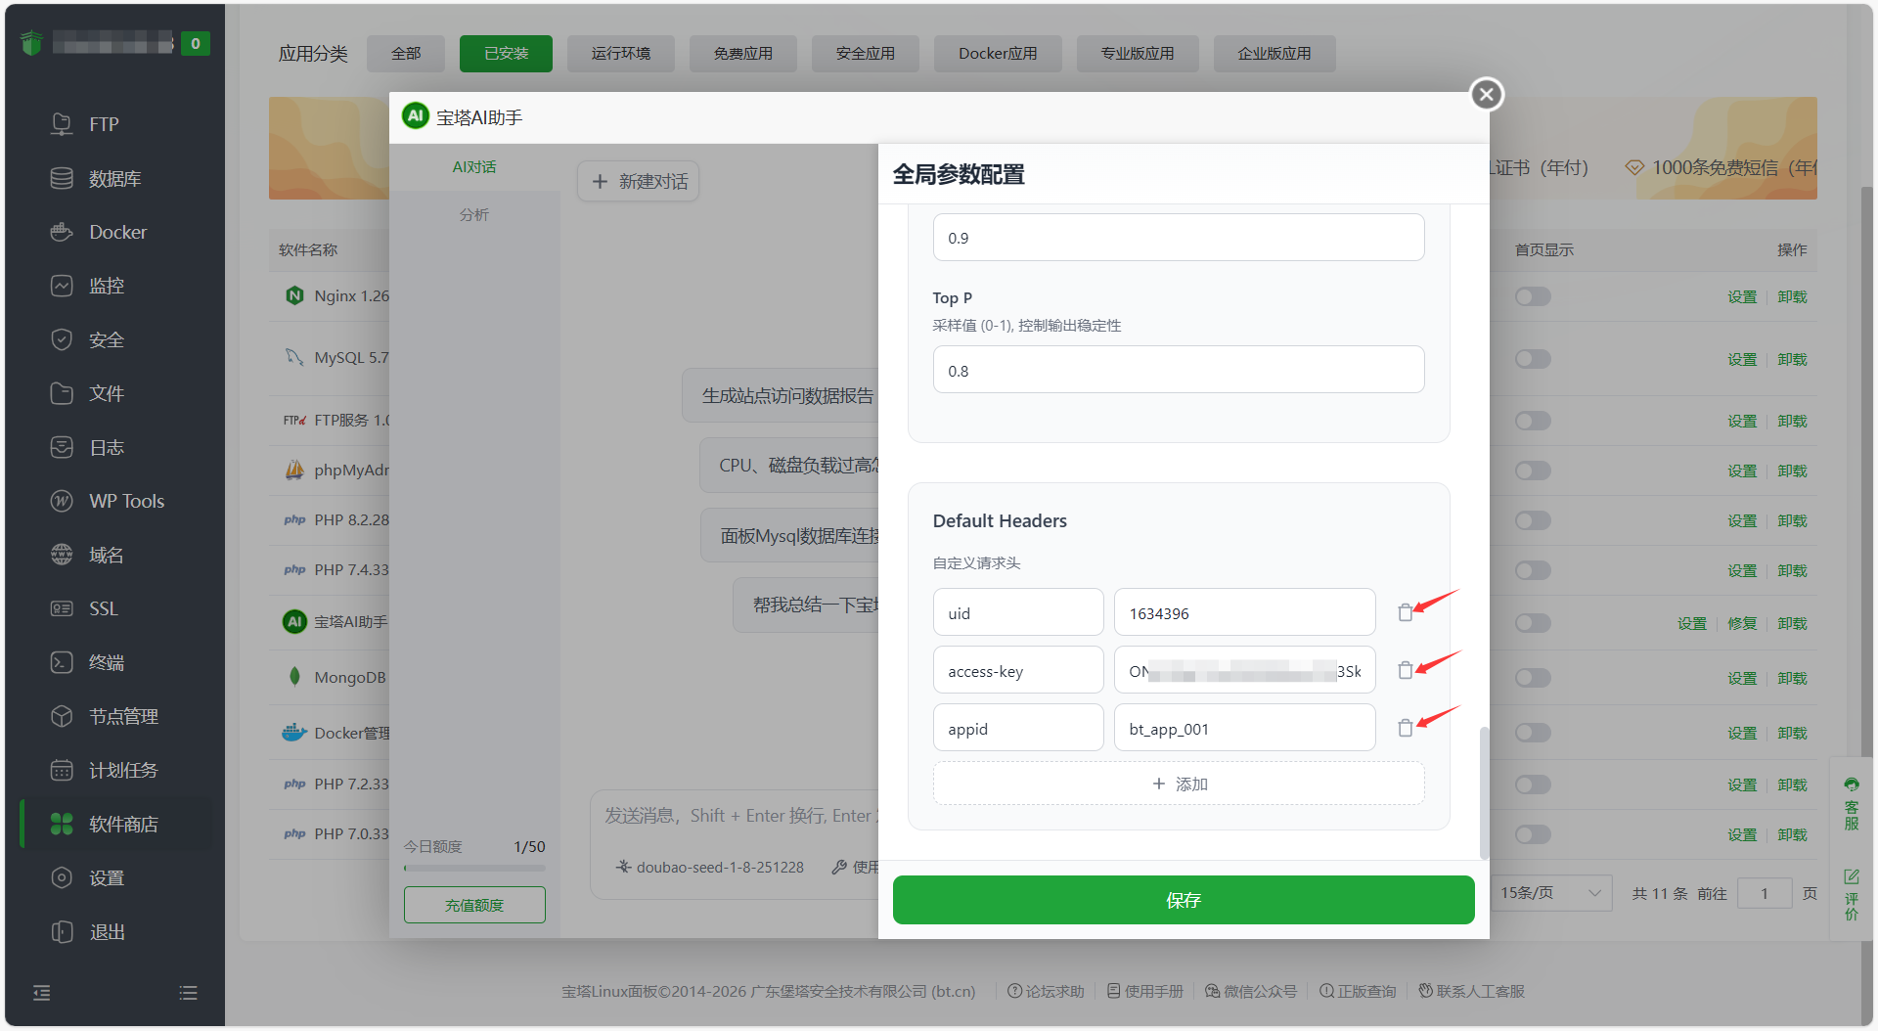The image size is (1878, 1031).
Task: Toggle homepage display for MySQL row
Action: (1533, 359)
